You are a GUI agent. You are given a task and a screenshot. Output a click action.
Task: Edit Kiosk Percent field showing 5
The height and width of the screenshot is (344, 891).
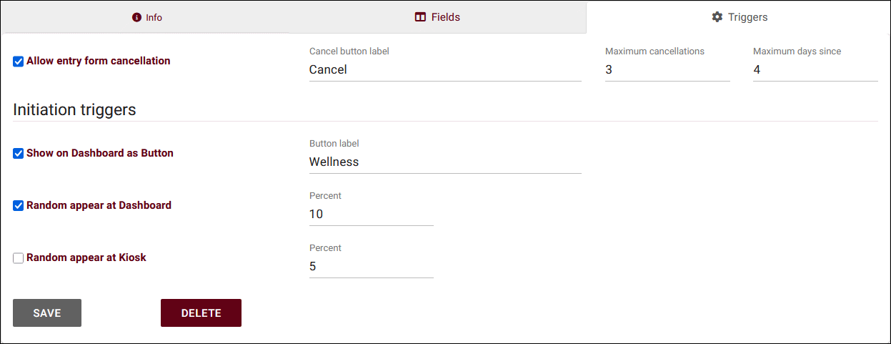pos(371,266)
